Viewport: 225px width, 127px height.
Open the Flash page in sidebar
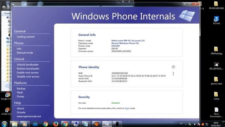[20, 92]
